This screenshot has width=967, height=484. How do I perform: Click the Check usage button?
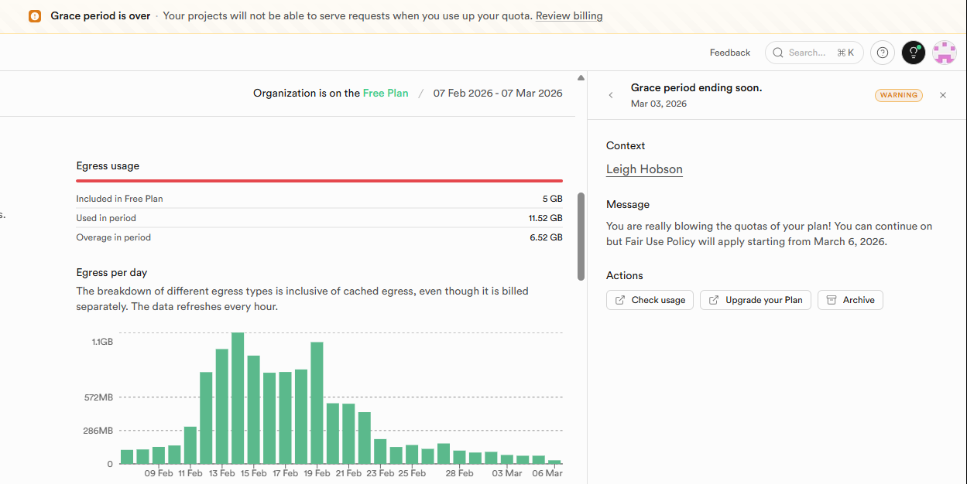tap(650, 300)
